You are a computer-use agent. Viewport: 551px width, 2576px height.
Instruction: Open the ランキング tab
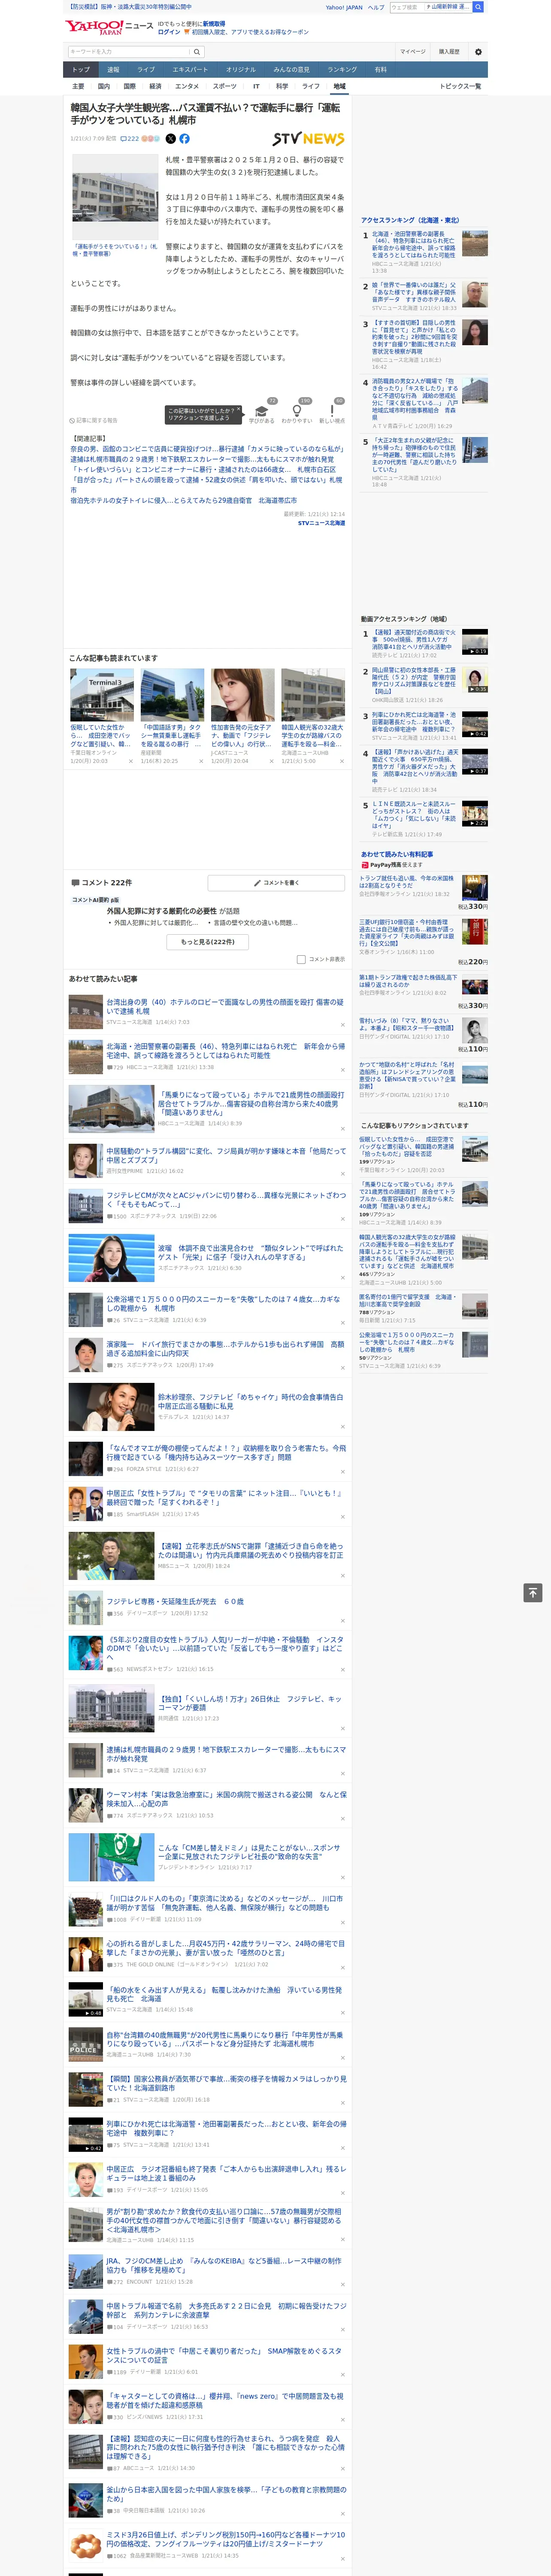(x=342, y=70)
